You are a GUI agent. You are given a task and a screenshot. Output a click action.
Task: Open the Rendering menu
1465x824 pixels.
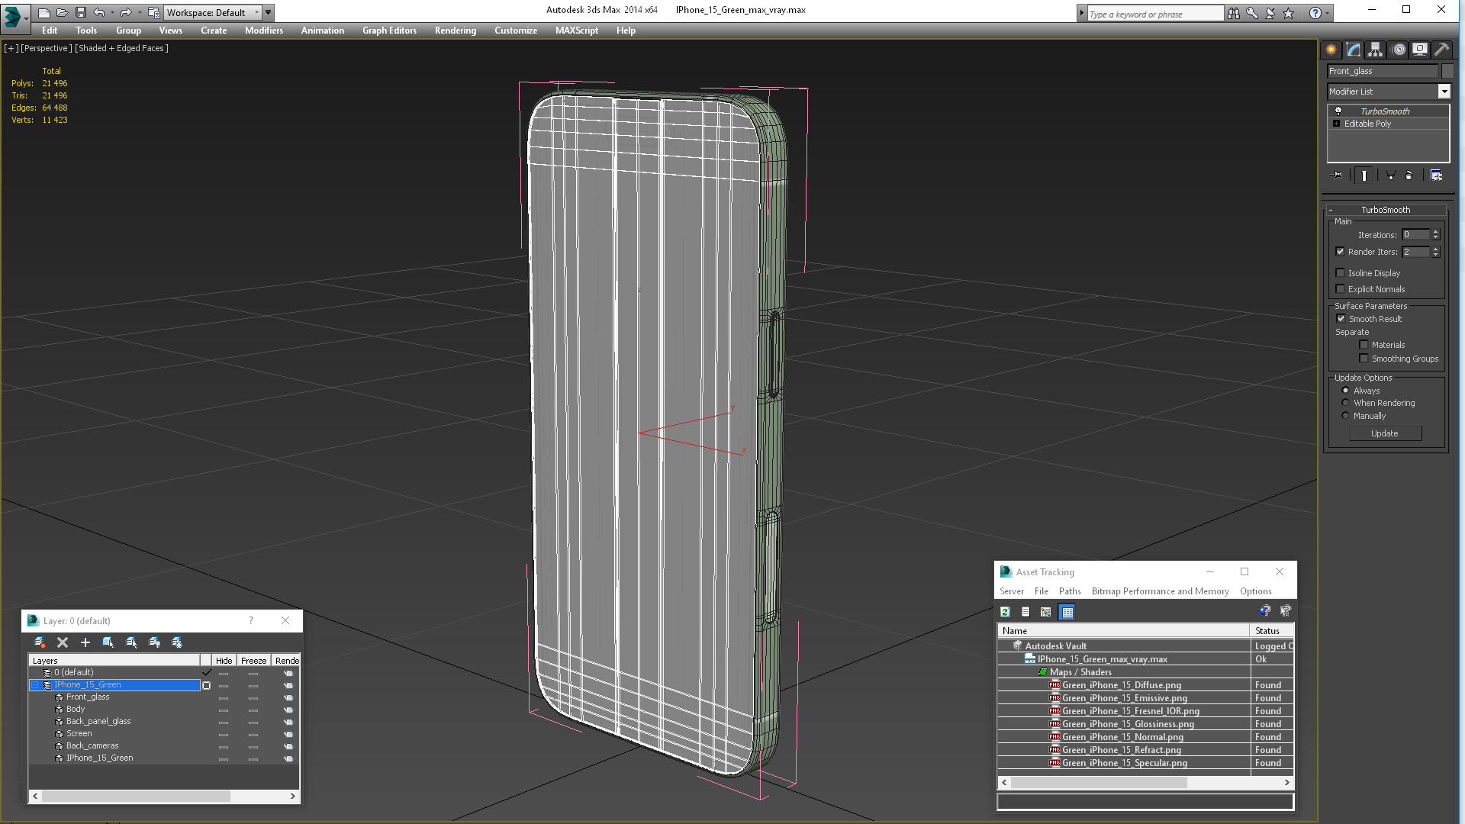pos(456,31)
